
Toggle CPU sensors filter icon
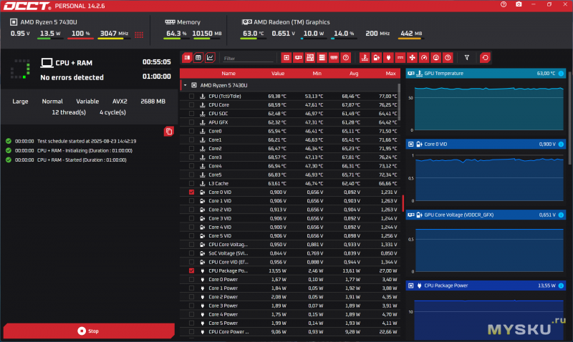click(x=286, y=58)
